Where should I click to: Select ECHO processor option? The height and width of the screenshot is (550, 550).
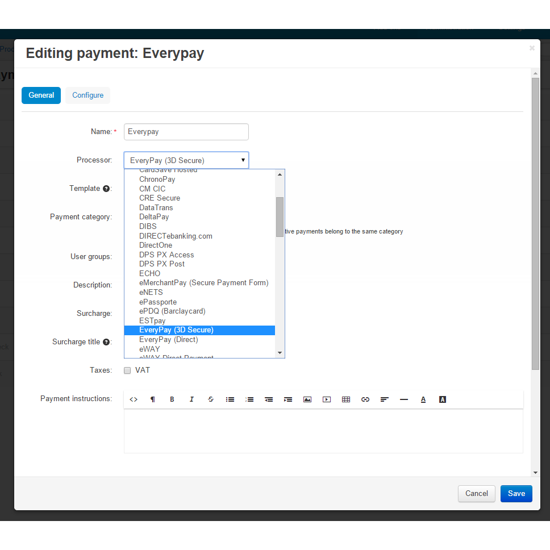199,273
